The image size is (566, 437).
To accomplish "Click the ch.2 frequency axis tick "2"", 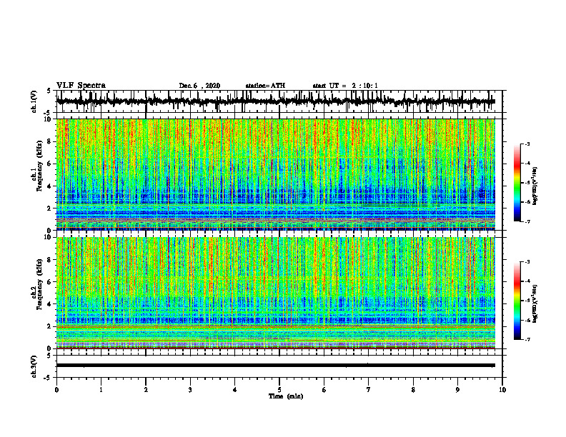I will click(x=49, y=326).
